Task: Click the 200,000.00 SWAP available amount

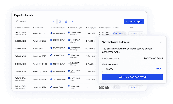Action: [x=154, y=58]
